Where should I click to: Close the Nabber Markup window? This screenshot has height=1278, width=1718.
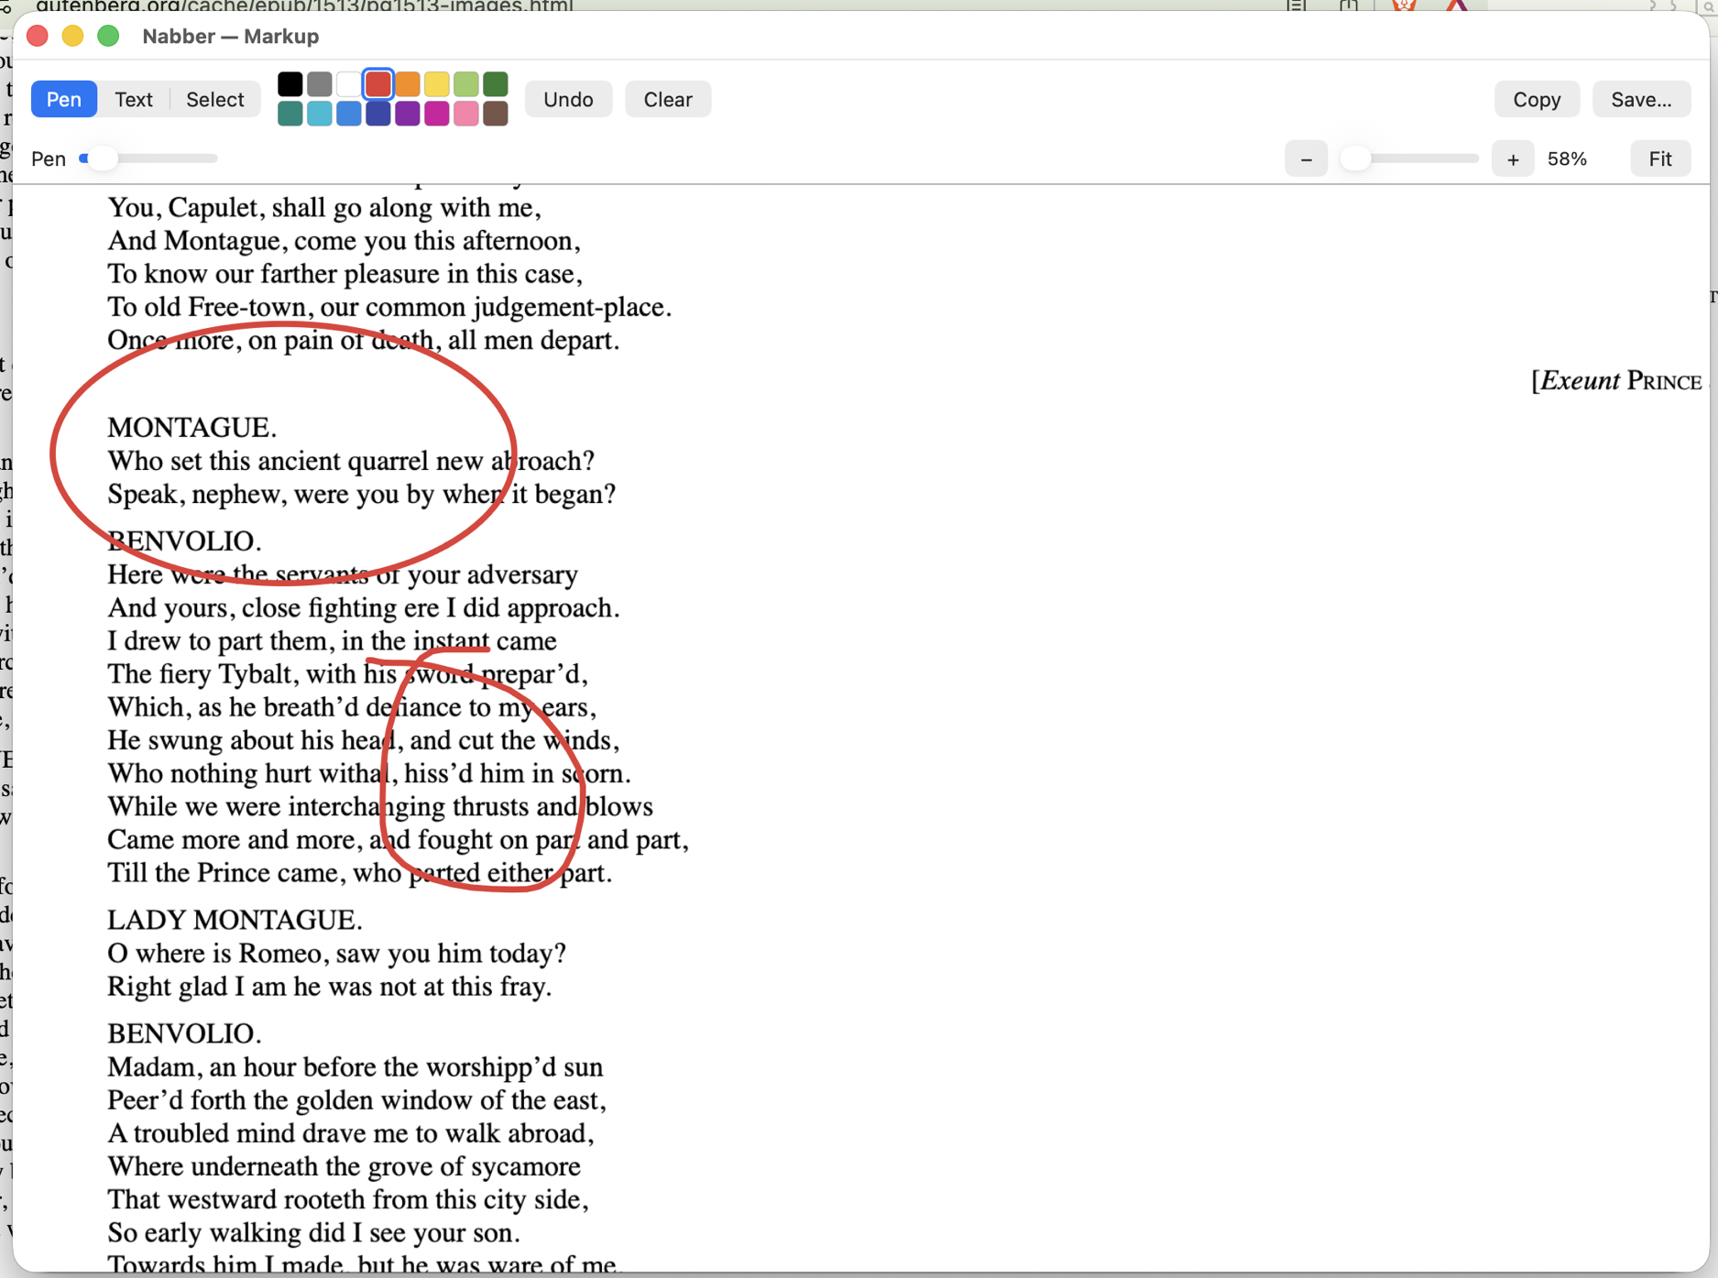(x=38, y=36)
